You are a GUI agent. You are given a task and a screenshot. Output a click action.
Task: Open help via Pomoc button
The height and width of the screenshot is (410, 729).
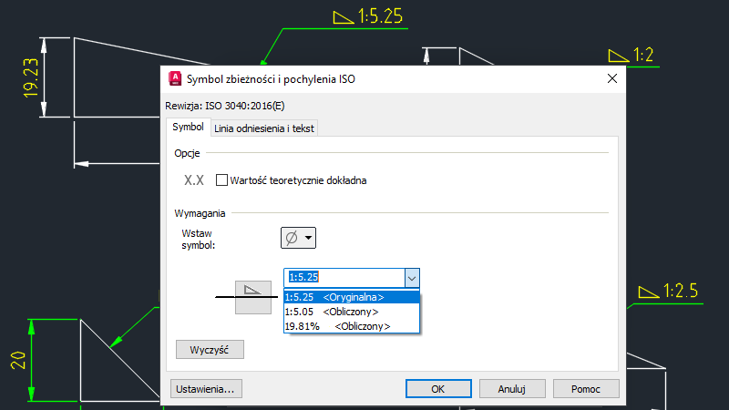coord(586,389)
